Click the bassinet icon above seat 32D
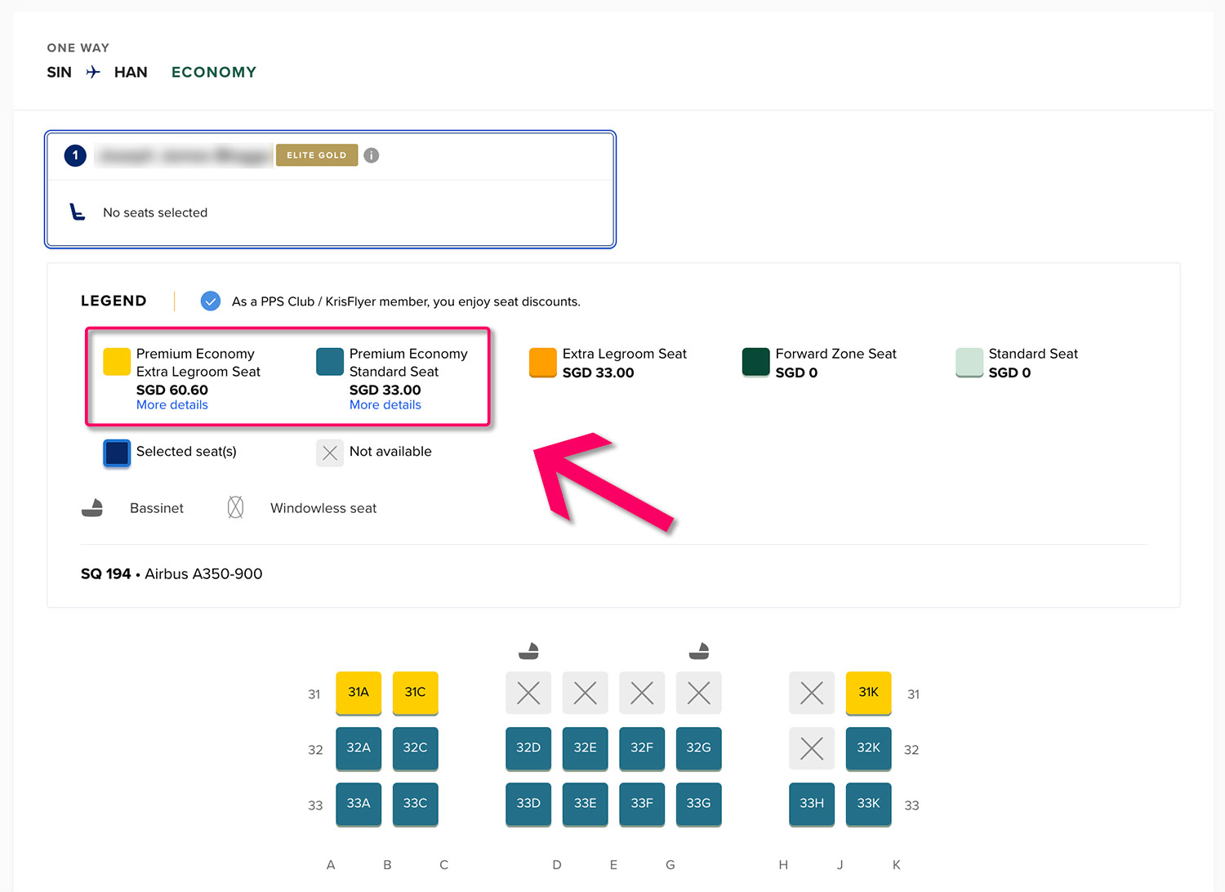Screen dimensions: 1225x892 coord(529,651)
